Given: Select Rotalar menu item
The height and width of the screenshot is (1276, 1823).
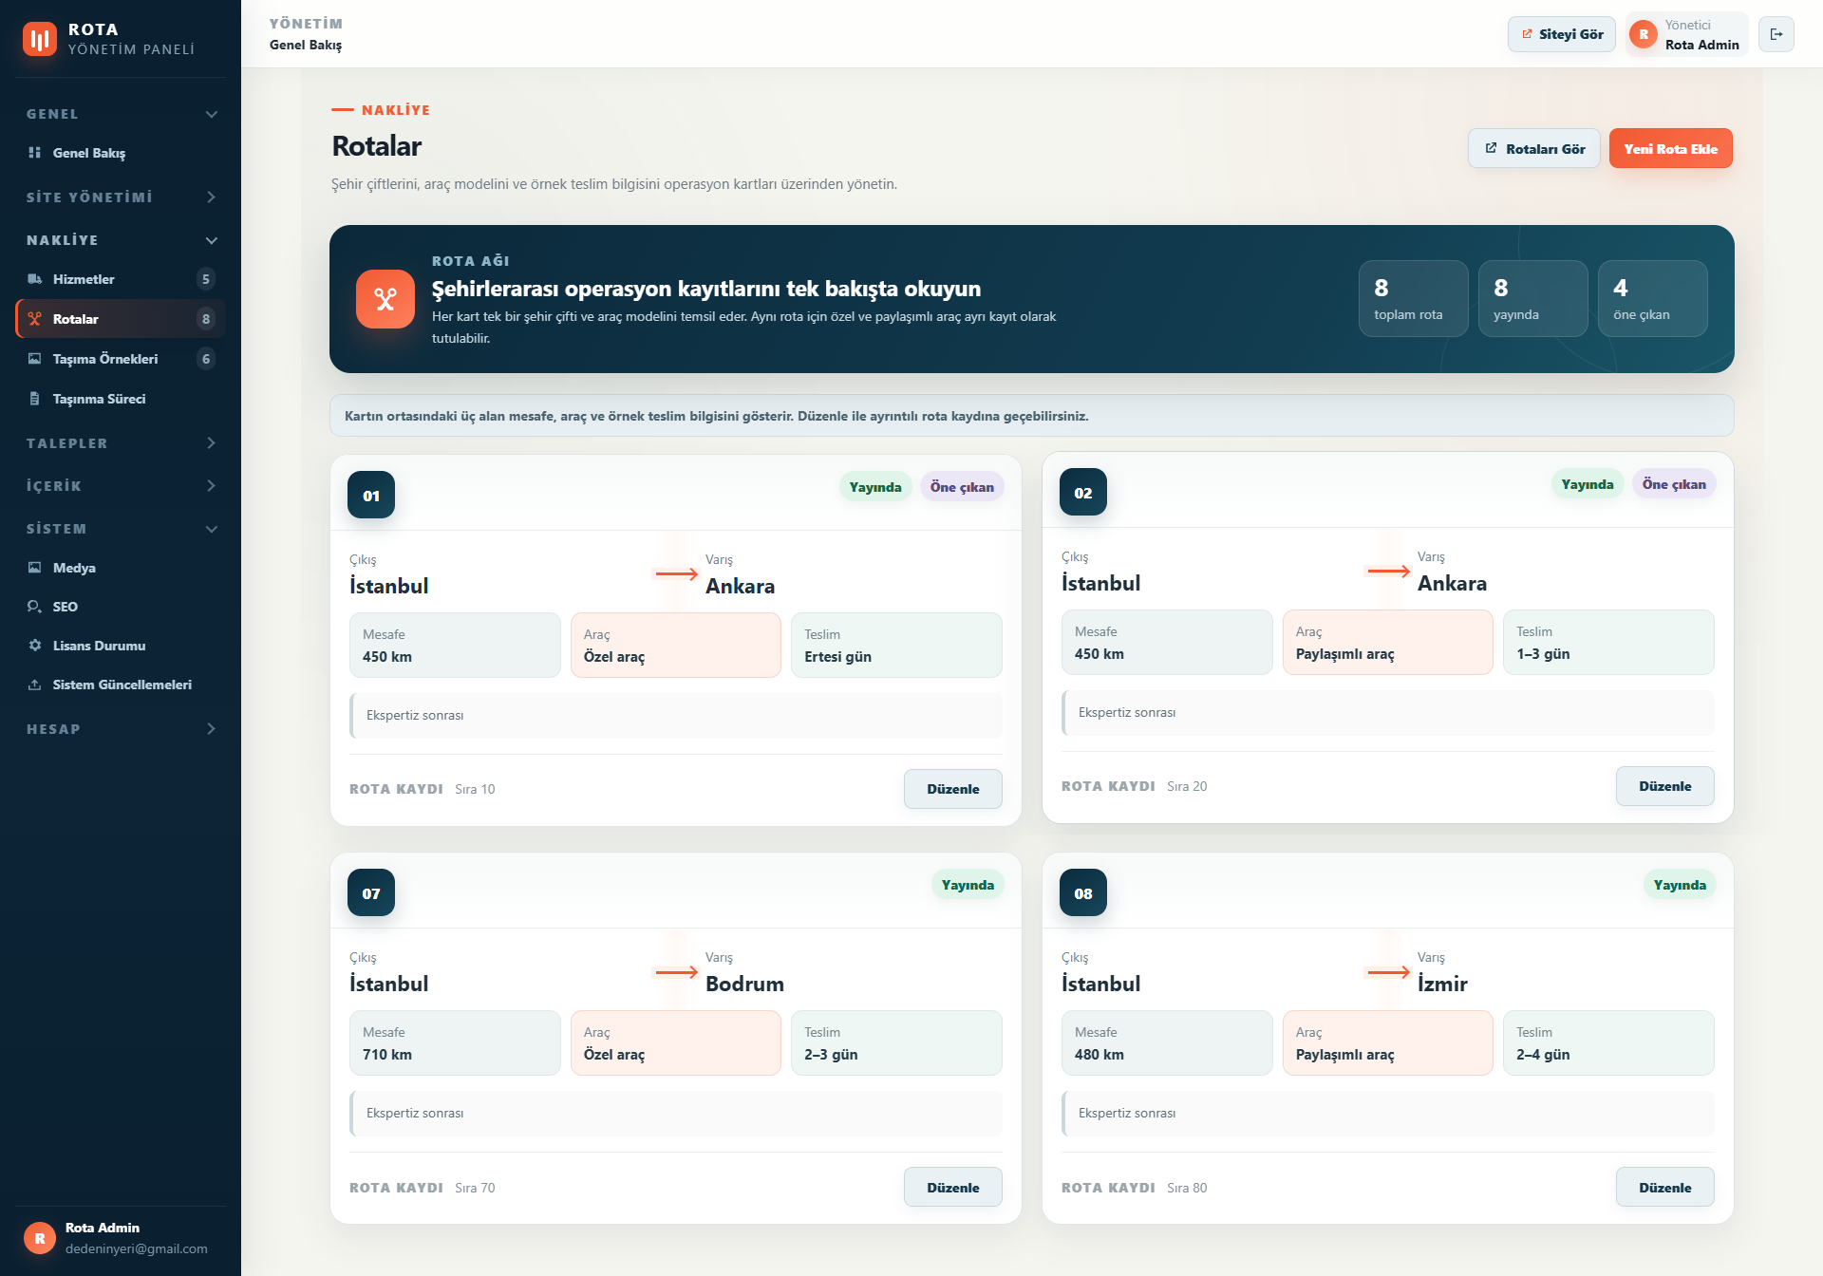Looking at the screenshot, I should tap(121, 319).
